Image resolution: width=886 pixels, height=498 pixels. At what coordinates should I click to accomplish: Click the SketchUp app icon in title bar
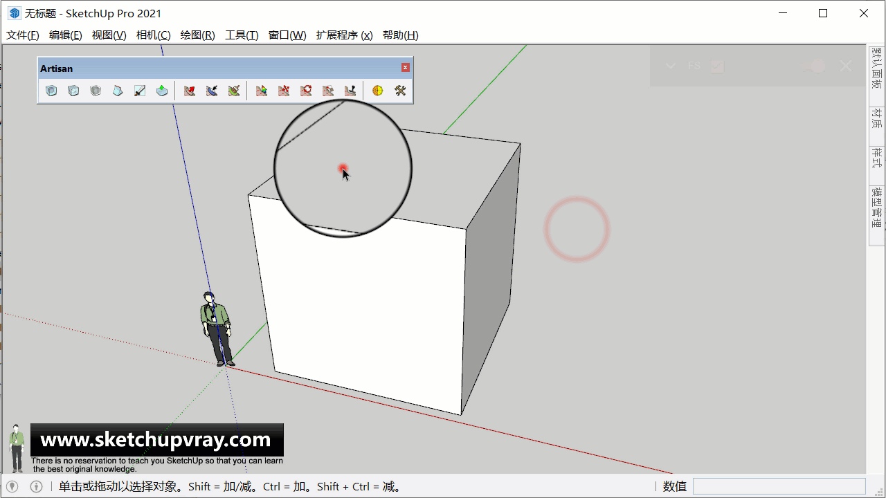pyautogui.click(x=15, y=13)
